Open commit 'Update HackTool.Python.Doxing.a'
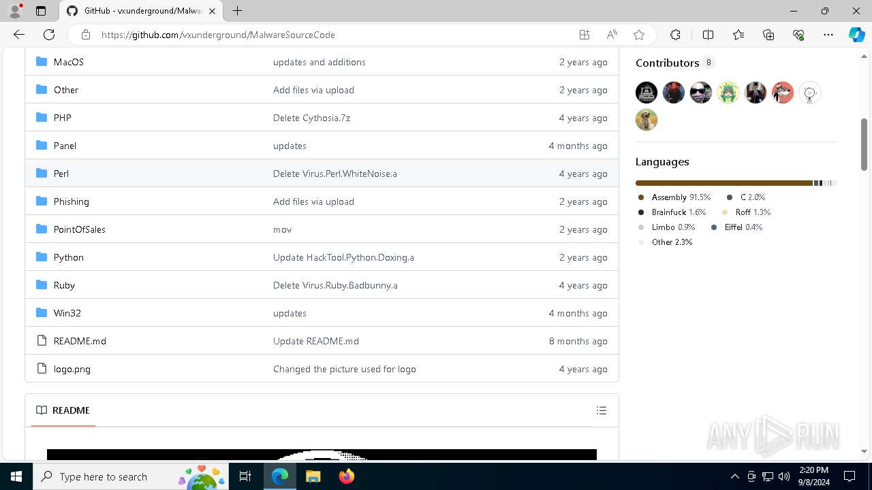The height and width of the screenshot is (490, 872). 343,257
